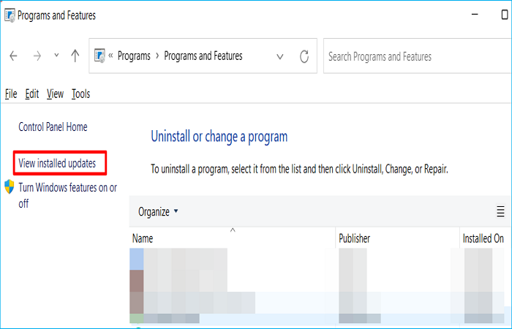
Task: Open the Programs breadcrumb in address bar
Action: [134, 56]
